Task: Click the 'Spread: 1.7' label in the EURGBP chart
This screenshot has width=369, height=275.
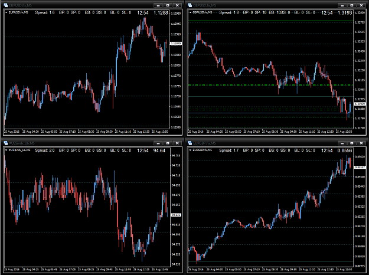Action: pos(228,150)
